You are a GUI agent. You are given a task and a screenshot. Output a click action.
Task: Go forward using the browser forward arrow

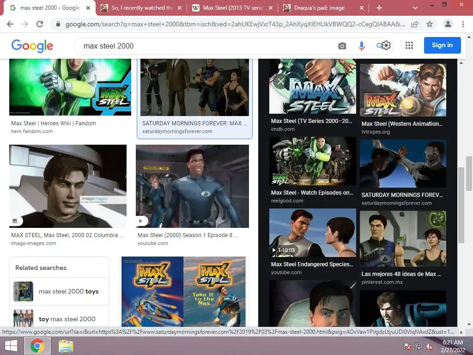(x=25, y=24)
